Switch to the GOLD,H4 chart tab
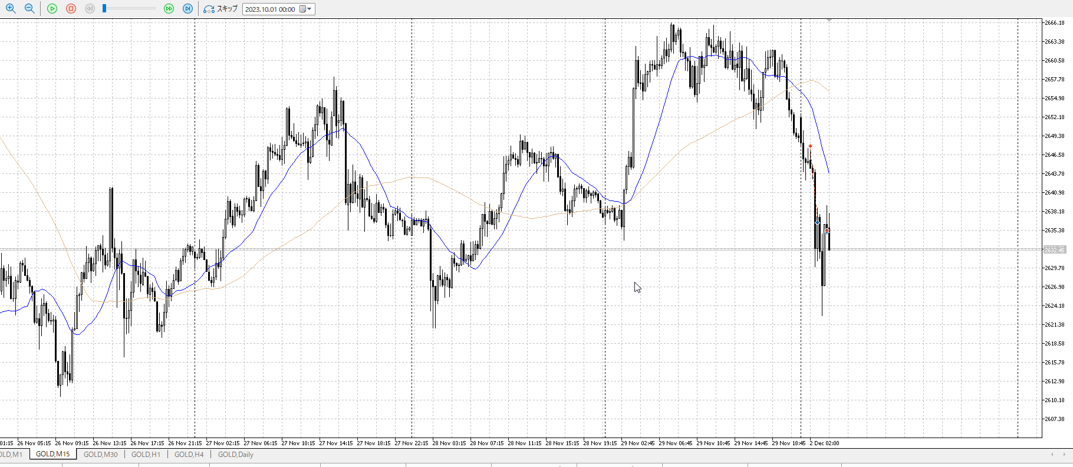 (x=189, y=455)
